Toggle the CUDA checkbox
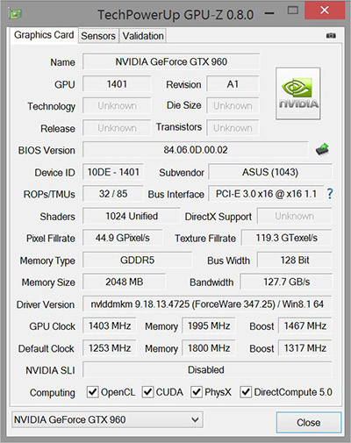351x443 pixels. [147, 392]
